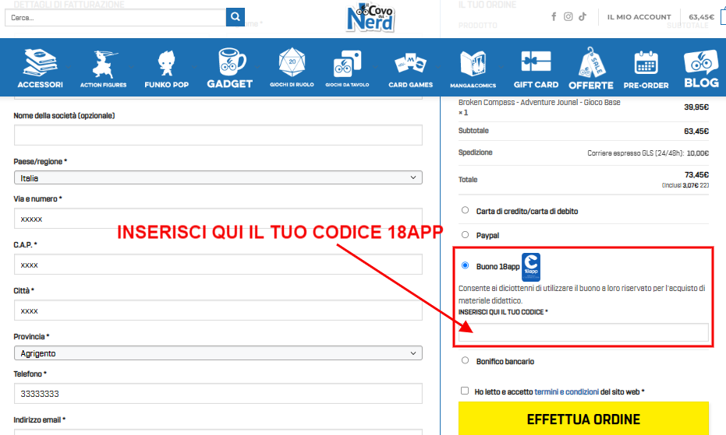Focus the Cerca search field
Image resolution: width=726 pixels, height=435 pixels.
115,18
